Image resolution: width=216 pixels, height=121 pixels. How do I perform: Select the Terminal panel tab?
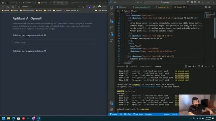point(158,67)
